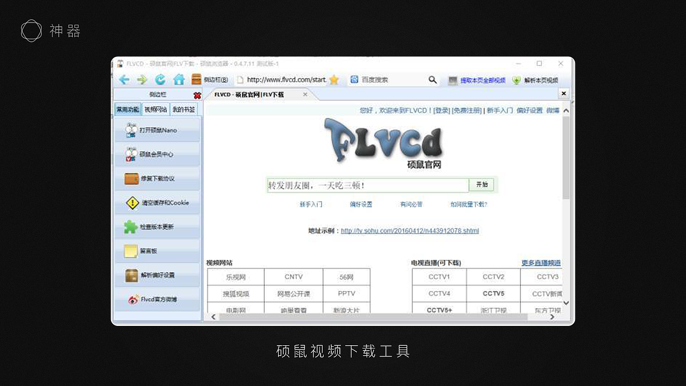Open the tv.sohu.com example URL link
This screenshot has width=686, height=386.
(x=410, y=231)
